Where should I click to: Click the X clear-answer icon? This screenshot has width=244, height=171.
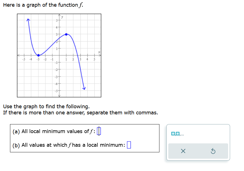coord(183,151)
